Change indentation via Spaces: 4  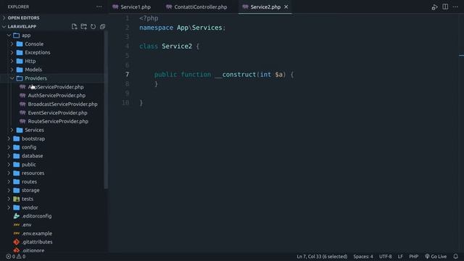tap(363, 257)
